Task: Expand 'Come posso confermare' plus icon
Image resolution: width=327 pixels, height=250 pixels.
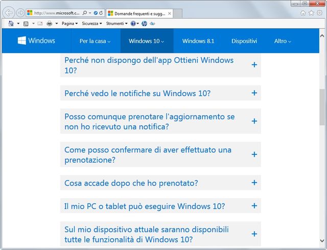Action: point(254,154)
